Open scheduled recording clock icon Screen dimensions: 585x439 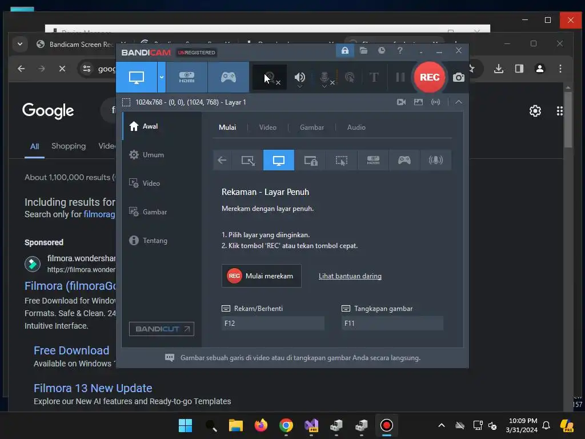(381, 50)
